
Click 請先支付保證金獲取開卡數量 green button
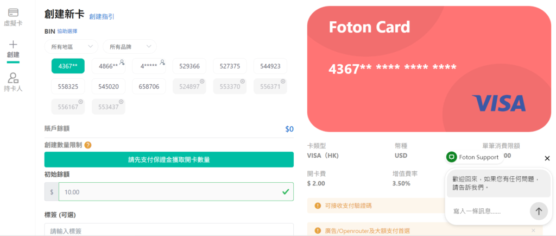click(169, 159)
